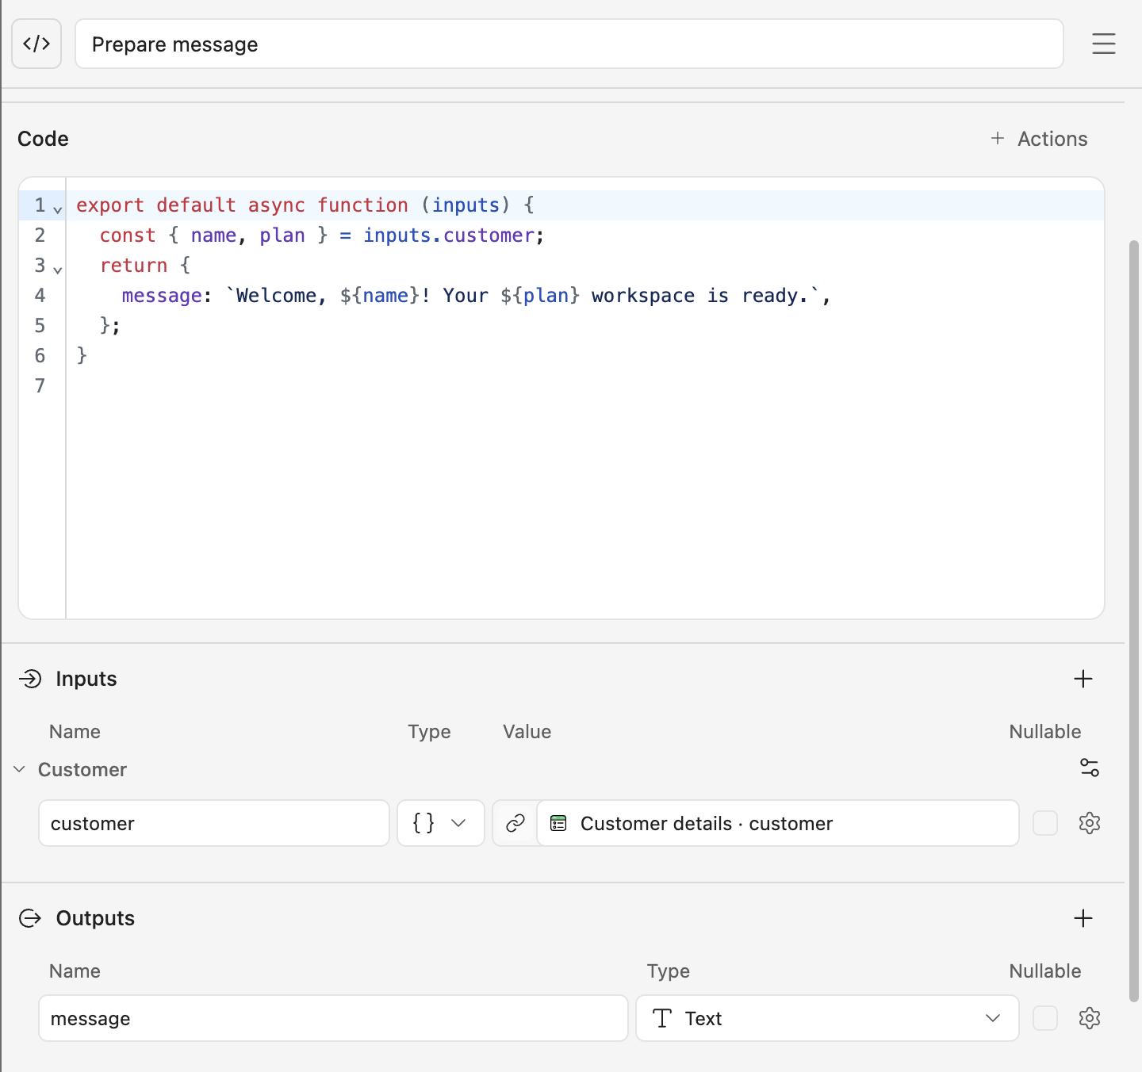Click the Inputs arrow icon
This screenshot has width=1142, height=1072.
(x=30, y=679)
